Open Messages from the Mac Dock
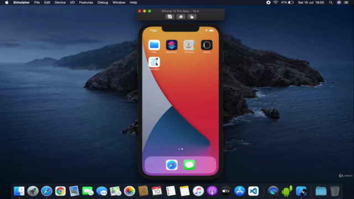This screenshot has height=199, width=354. 102,191
